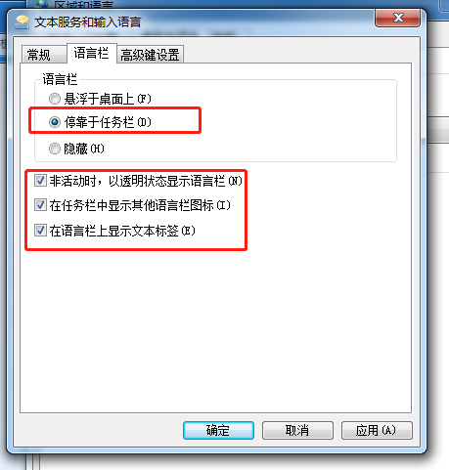Close the 文本服务和输入语言 dialog
This screenshot has height=470, width=449.
coord(397,18)
